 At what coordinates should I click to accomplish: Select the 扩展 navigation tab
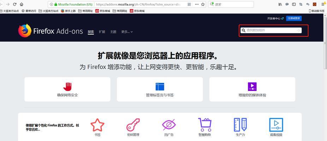pyautogui.click(x=102, y=32)
